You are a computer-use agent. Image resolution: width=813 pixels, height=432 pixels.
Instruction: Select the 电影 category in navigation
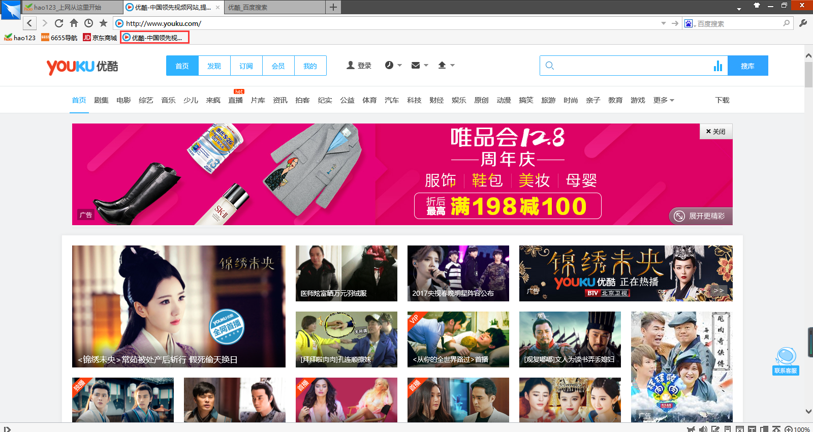coord(123,100)
